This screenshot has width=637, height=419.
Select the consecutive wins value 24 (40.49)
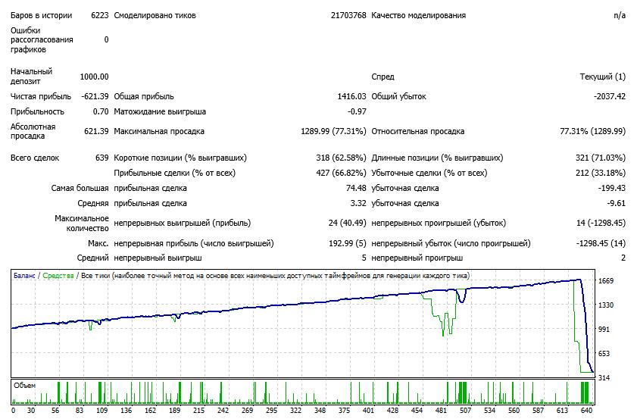[x=348, y=223]
